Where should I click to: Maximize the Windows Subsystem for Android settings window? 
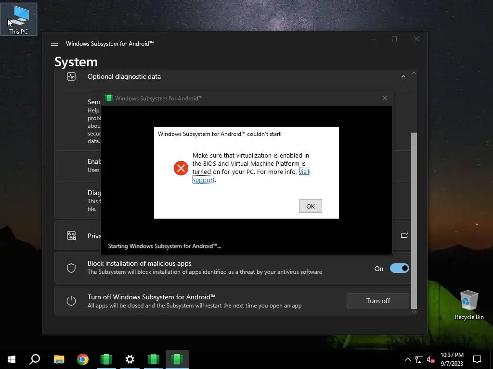point(394,39)
